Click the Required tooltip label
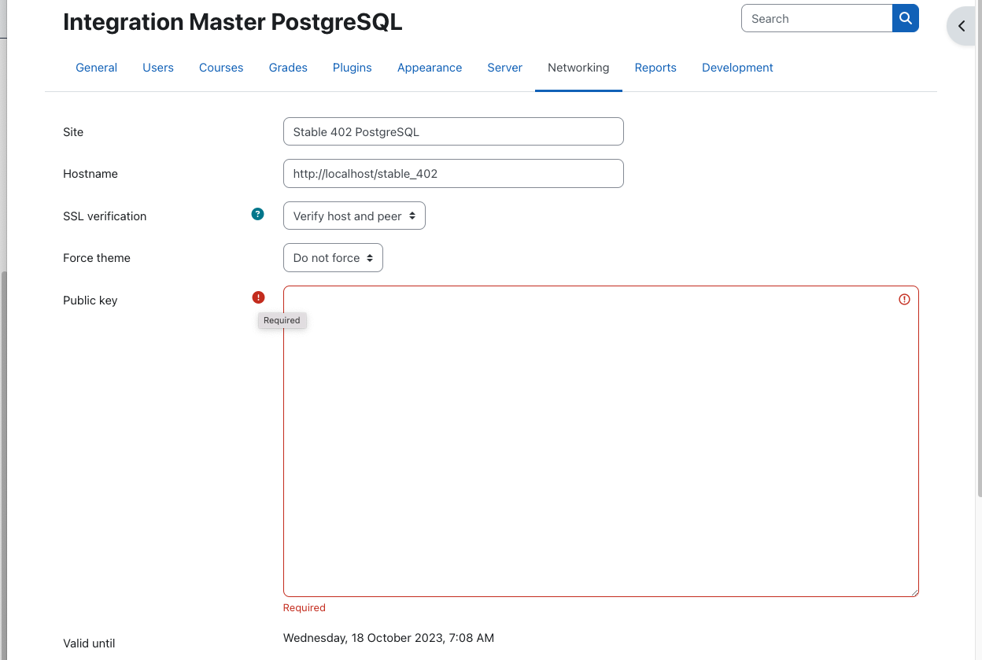 point(282,320)
